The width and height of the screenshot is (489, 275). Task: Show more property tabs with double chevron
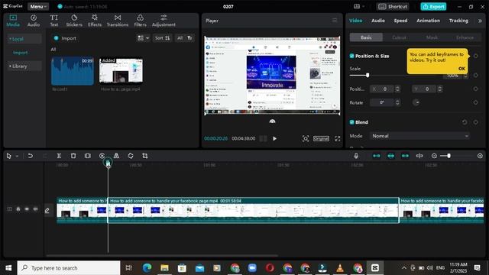[x=480, y=21]
